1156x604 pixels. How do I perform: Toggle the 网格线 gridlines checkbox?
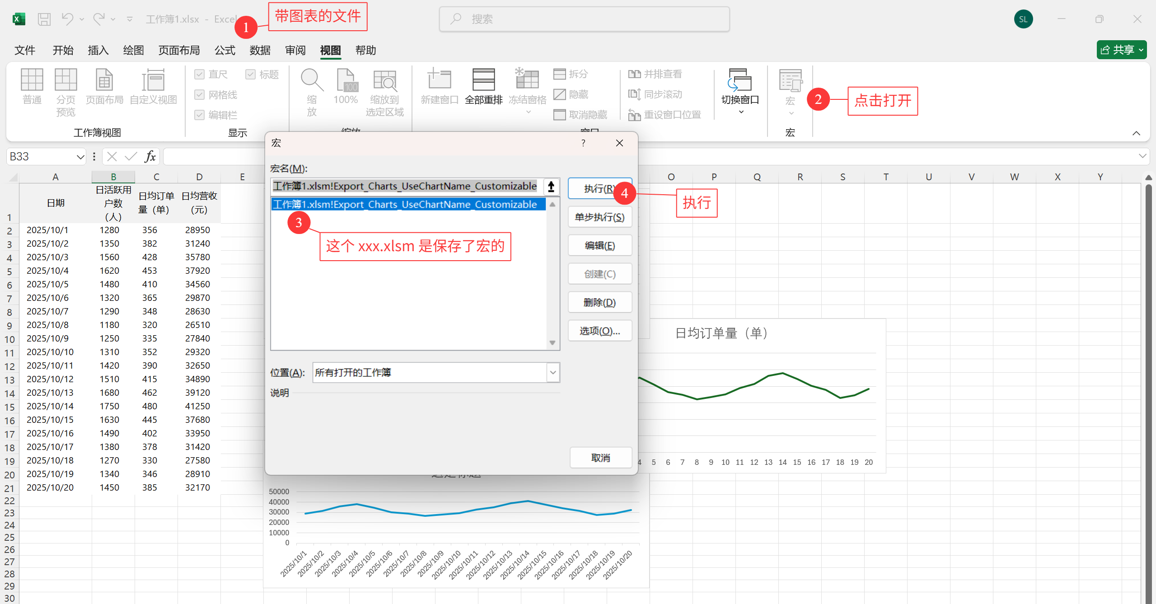pos(200,94)
